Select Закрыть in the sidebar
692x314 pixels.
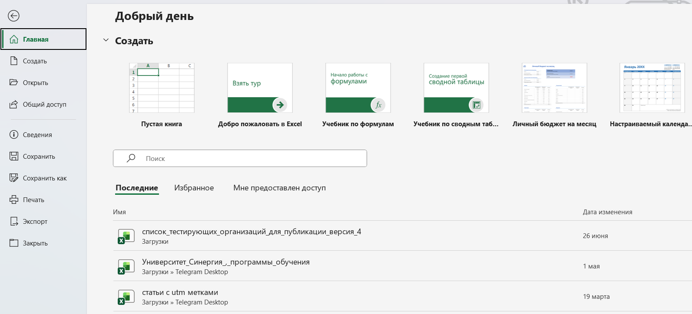(x=43, y=243)
